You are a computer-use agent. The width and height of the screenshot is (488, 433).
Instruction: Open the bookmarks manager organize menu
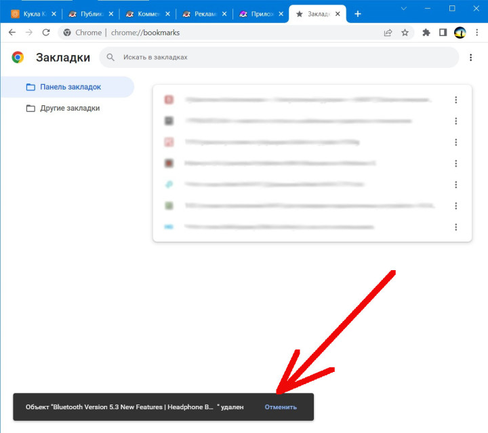click(470, 58)
